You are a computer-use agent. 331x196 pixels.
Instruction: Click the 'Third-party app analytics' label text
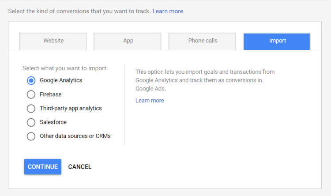tap(71, 109)
